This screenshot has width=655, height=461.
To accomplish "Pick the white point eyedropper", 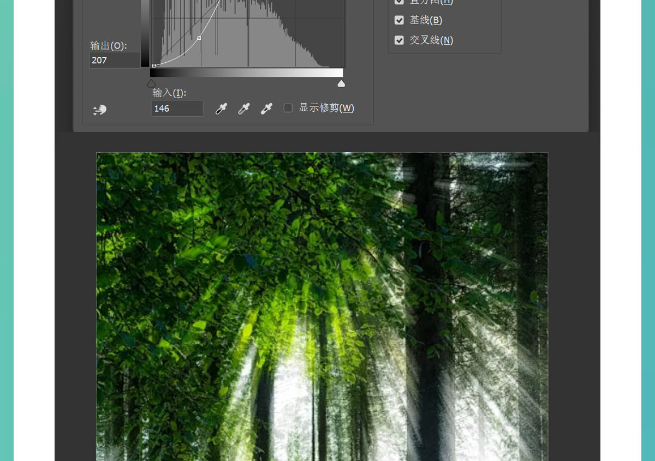I will 266,109.
